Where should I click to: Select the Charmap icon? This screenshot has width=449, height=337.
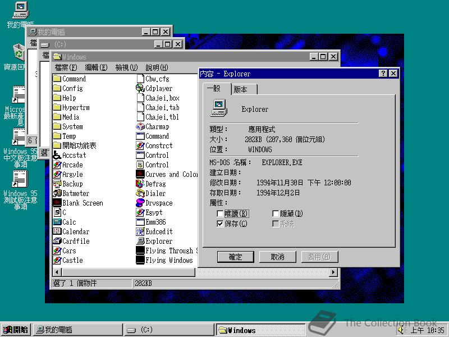(x=140, y=126)
